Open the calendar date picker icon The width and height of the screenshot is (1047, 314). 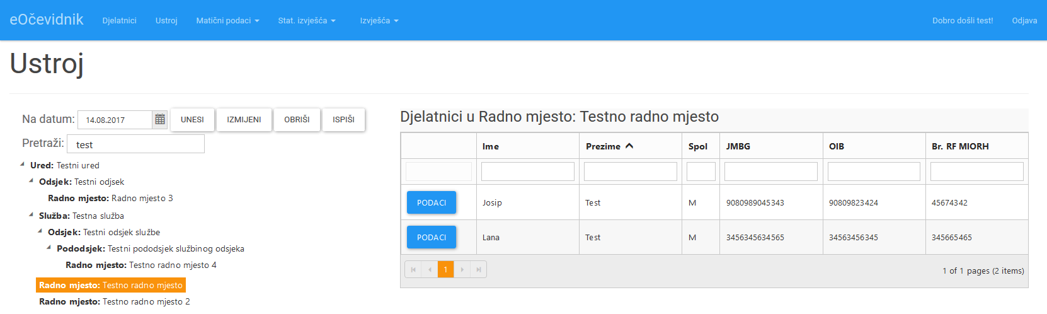pyautogui.click(x=160, y=119)
